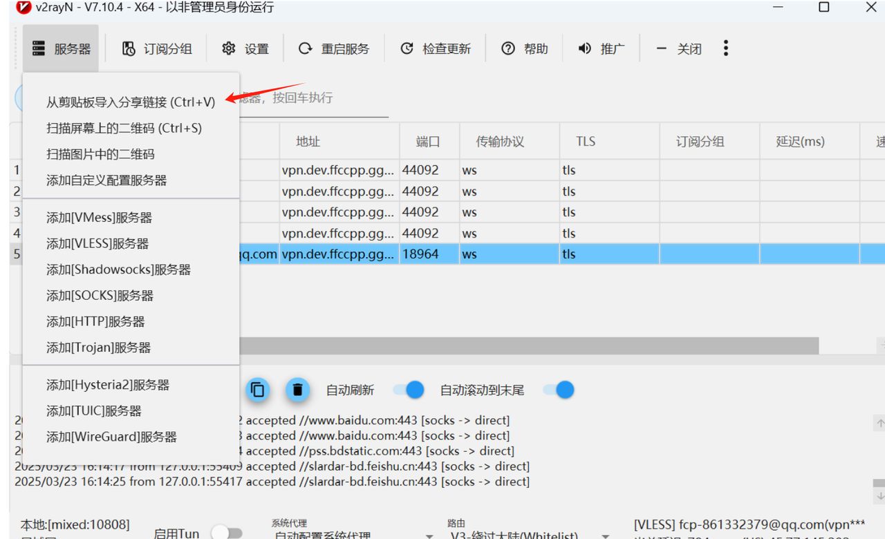Sort by the 地址 column header
Screen dimensions: 885x539
click(339, 142)
